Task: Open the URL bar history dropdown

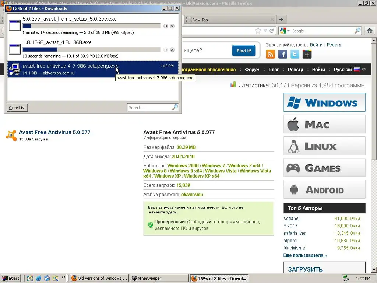Action: pyautogui.click(x=265, y=31)
